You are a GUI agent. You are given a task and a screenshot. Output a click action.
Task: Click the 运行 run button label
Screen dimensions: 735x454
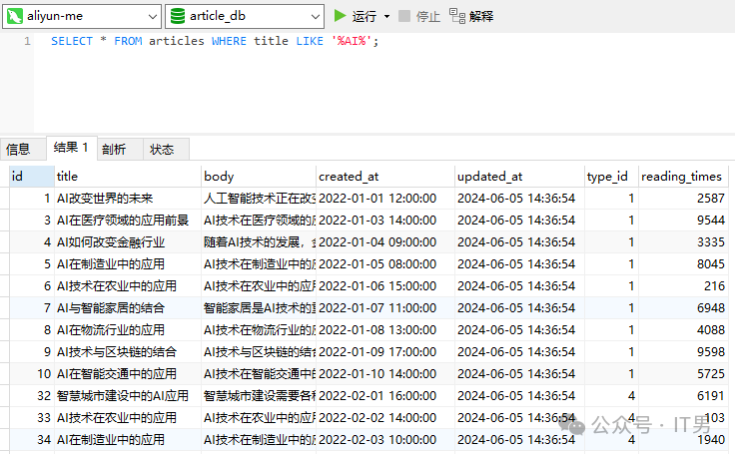coord(365,16)
